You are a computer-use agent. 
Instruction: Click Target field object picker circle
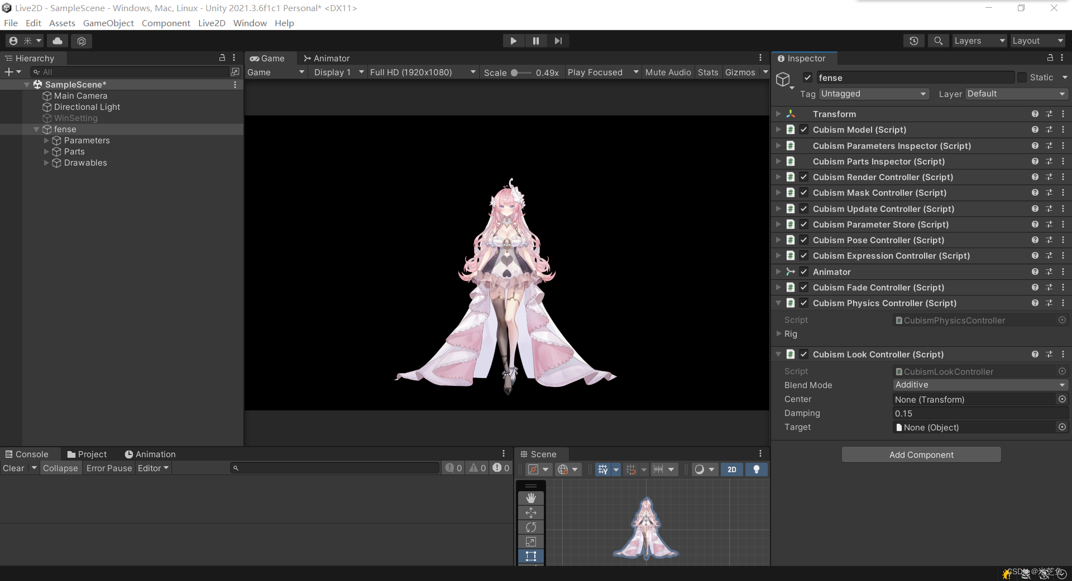tap(1062, 427)
